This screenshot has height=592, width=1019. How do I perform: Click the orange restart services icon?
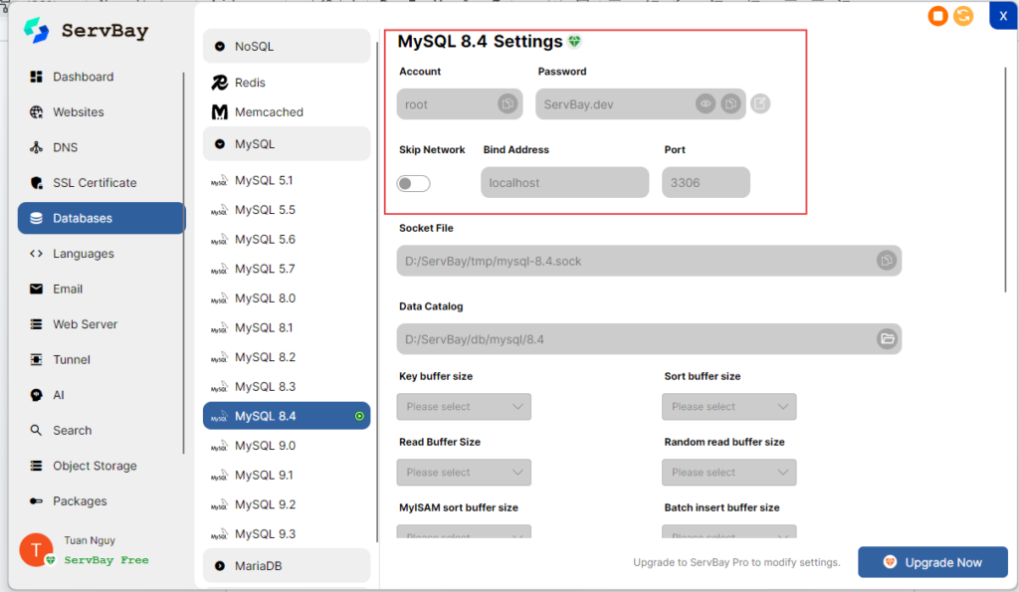coord(963,16)
